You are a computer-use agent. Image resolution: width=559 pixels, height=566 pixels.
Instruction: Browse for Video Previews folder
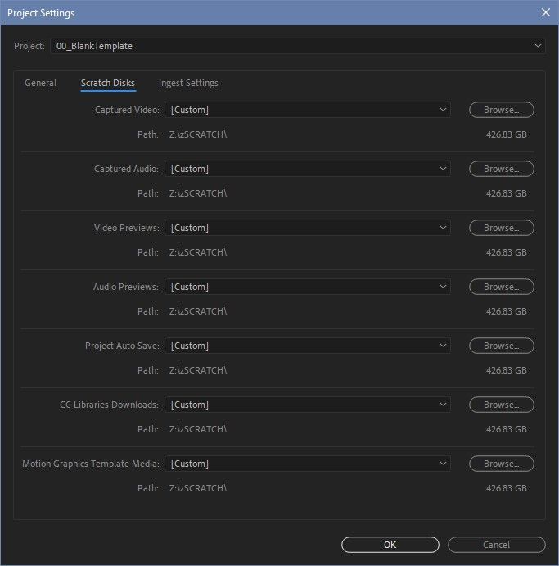(x=501, y=228)
